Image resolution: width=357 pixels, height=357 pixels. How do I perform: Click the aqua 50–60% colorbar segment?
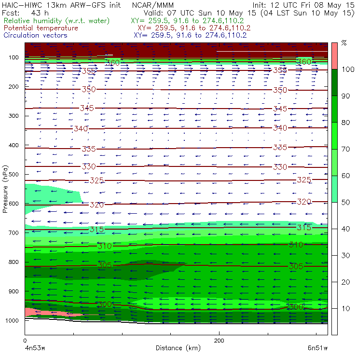(x=334, y=189)
